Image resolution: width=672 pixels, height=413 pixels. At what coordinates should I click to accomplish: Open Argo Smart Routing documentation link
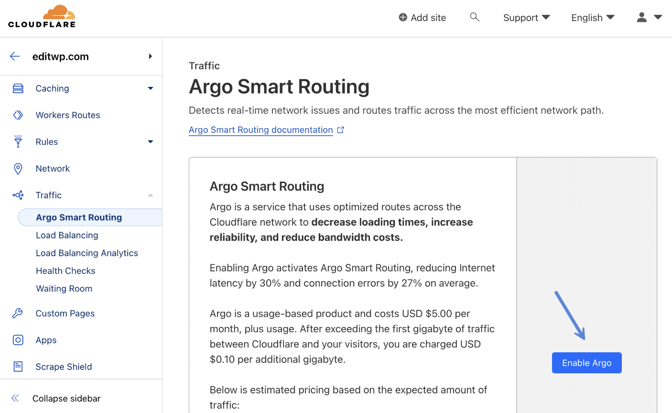(x=261, y=130)
